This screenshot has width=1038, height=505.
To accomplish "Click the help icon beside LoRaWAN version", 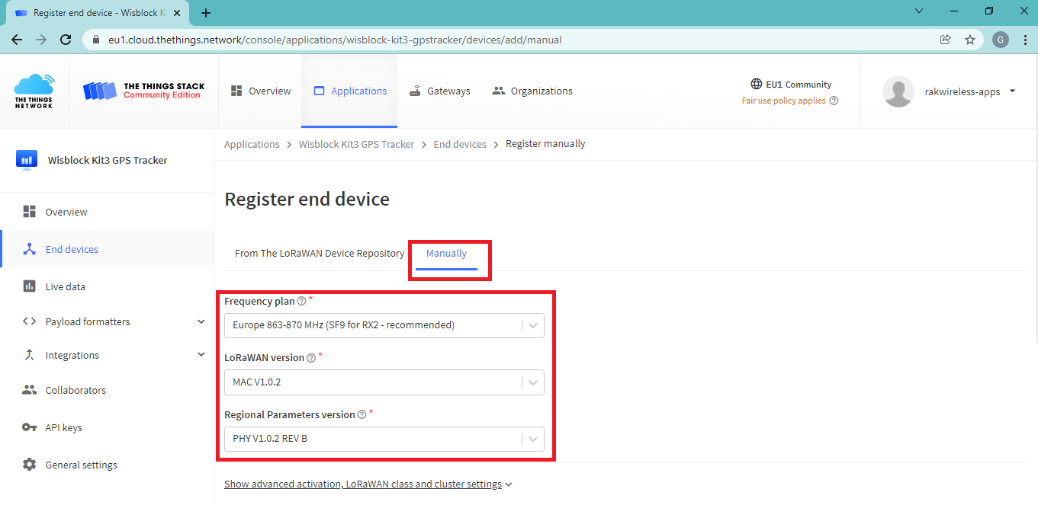I will (311, 358).
